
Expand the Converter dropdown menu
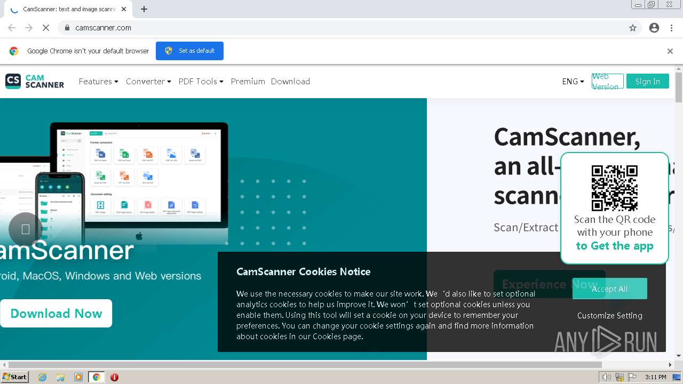point(148,81)
